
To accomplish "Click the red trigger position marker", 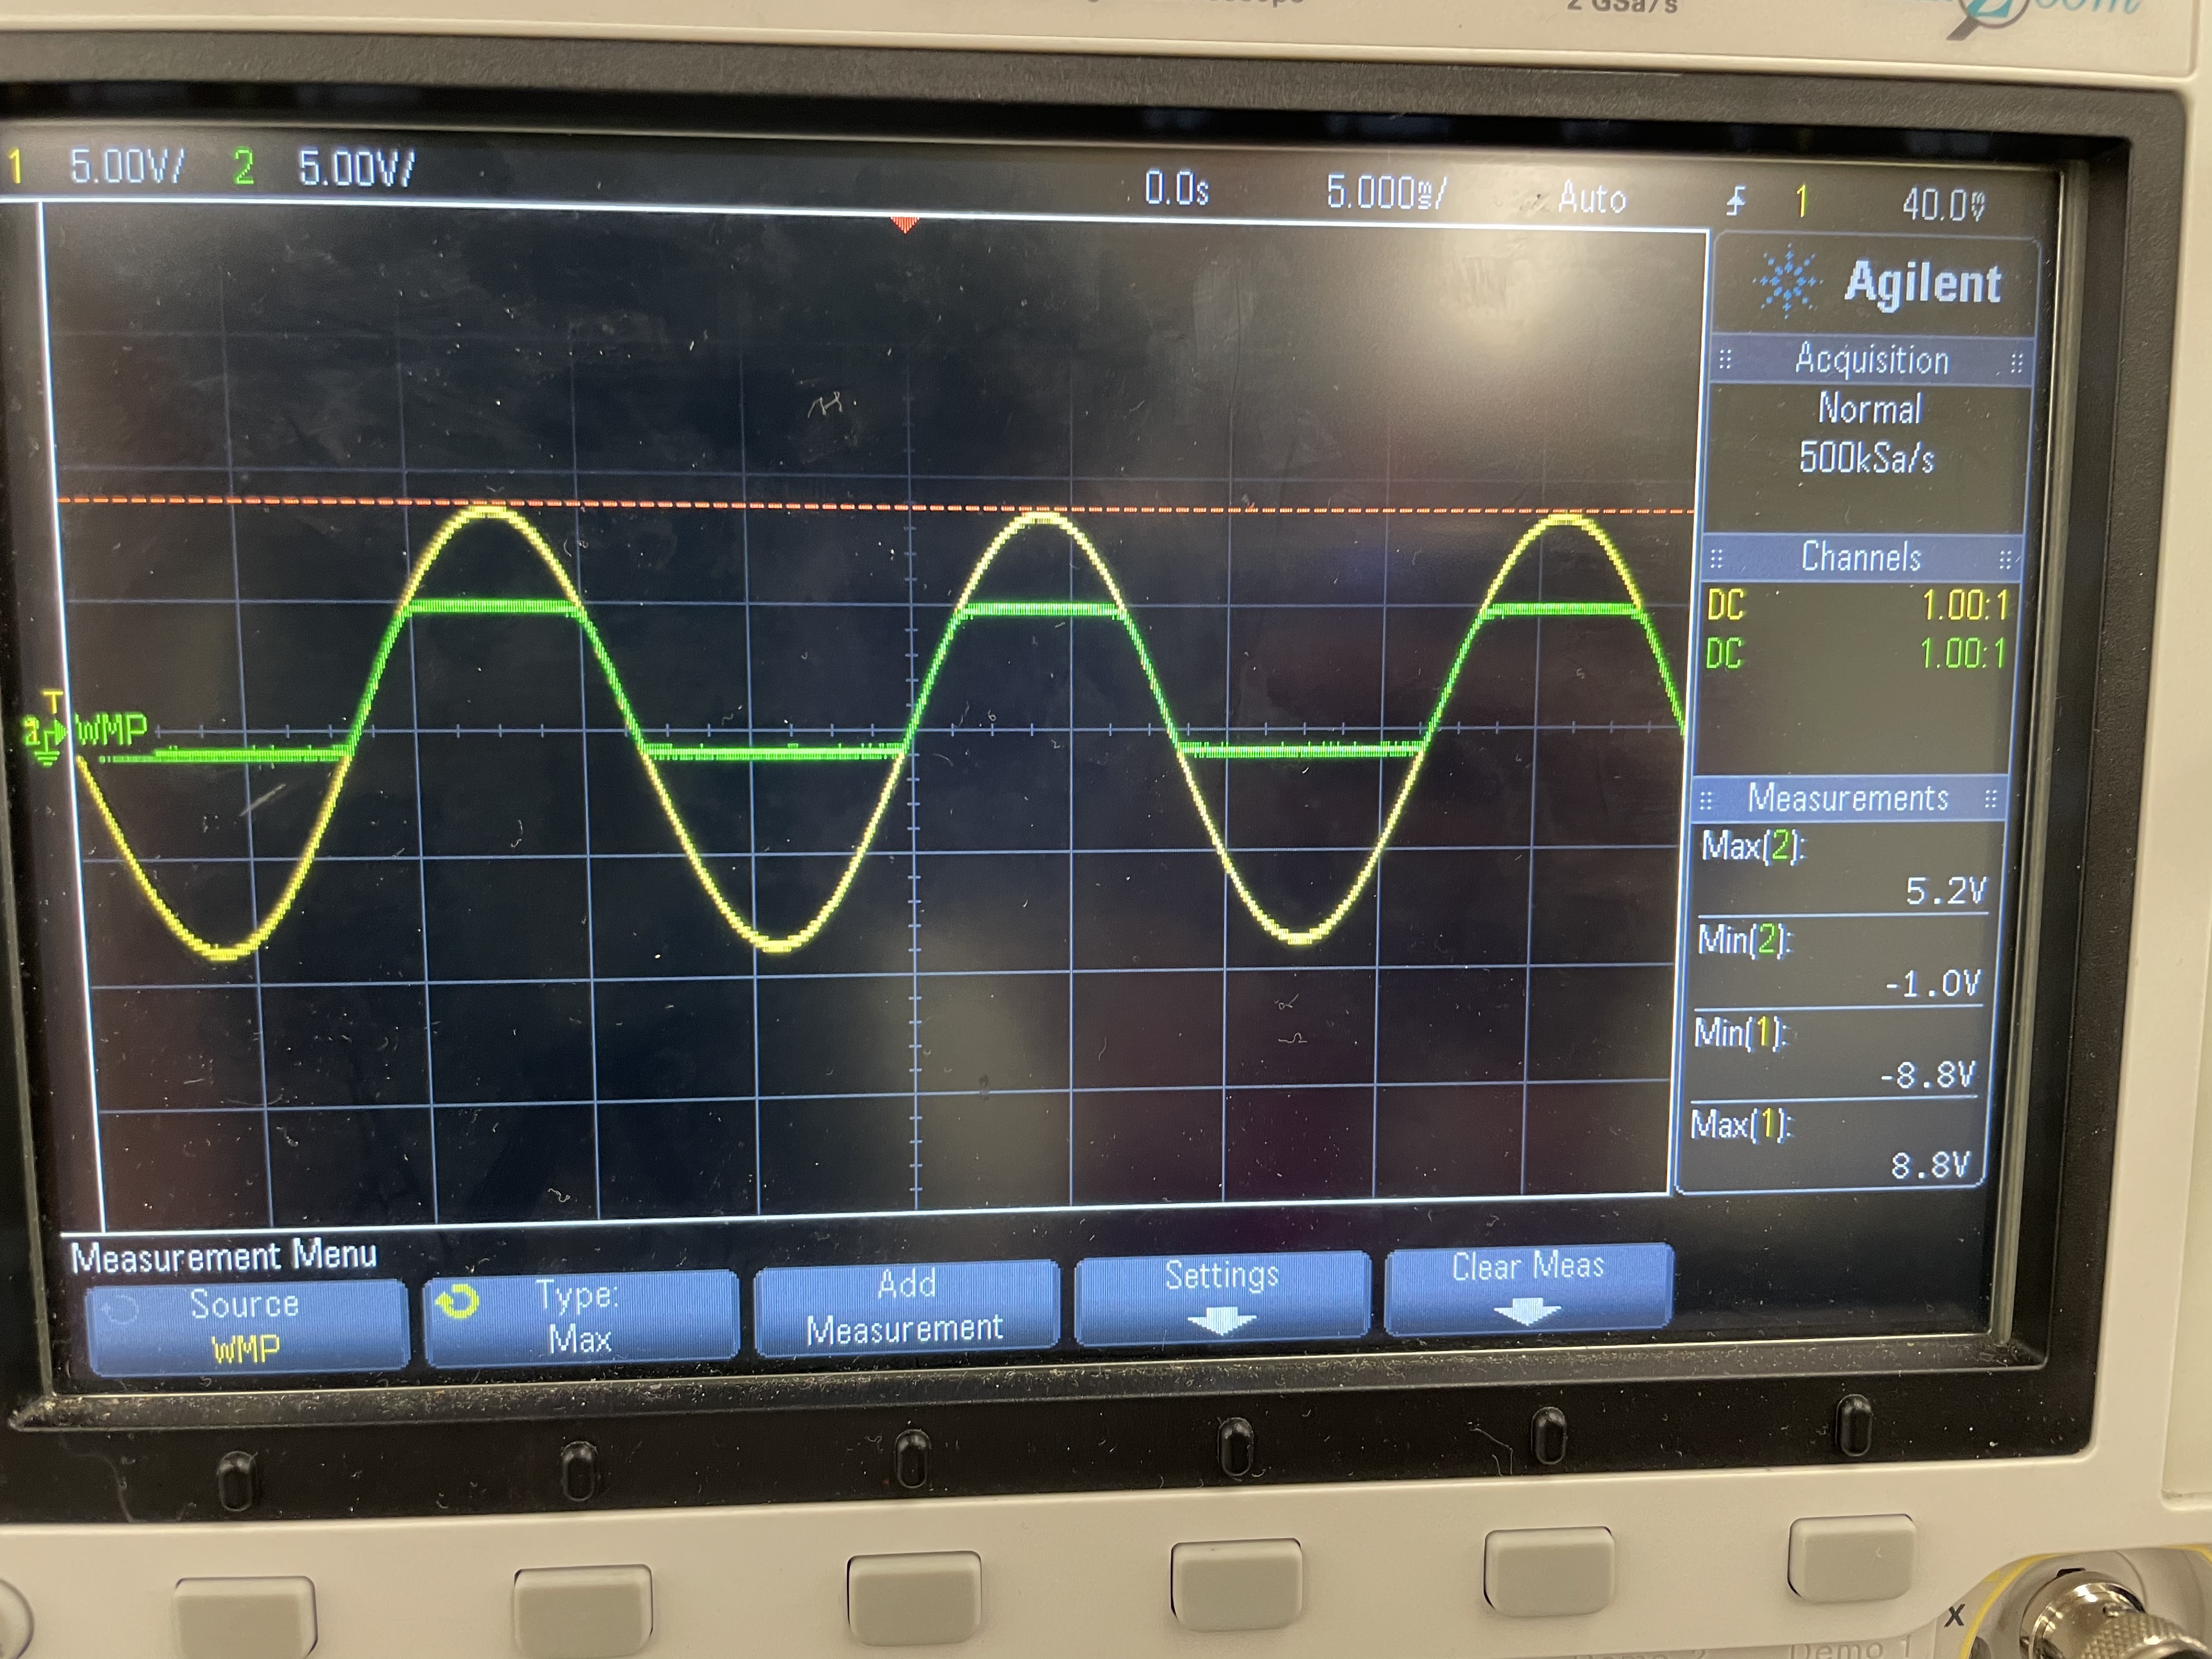I will (904, 224).
